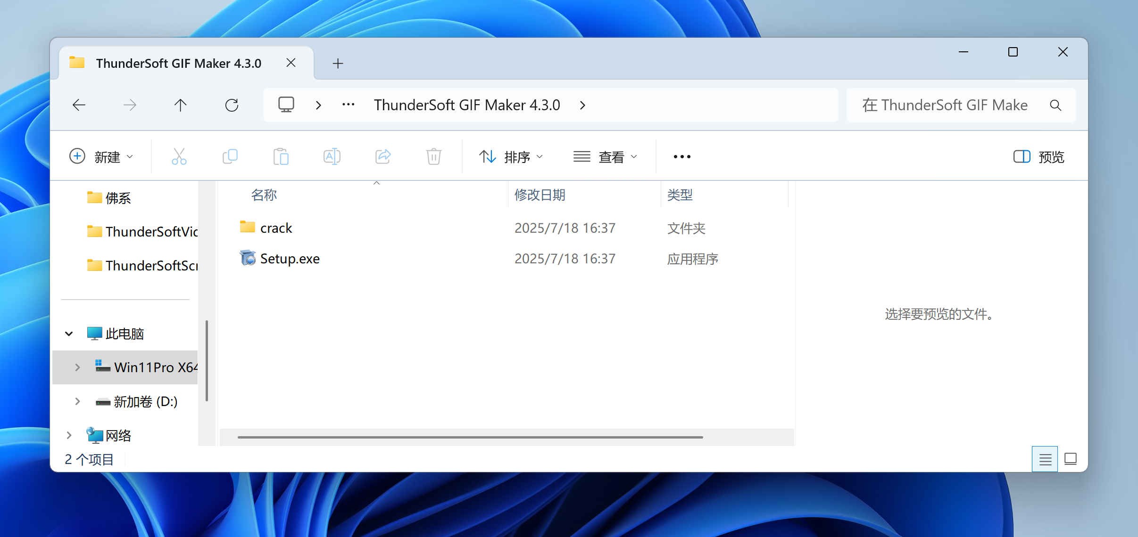The height and width of the screenshot is (537, 1138).
Task: Toggle the 预览 preview pane
Action: pos(1039,156)
